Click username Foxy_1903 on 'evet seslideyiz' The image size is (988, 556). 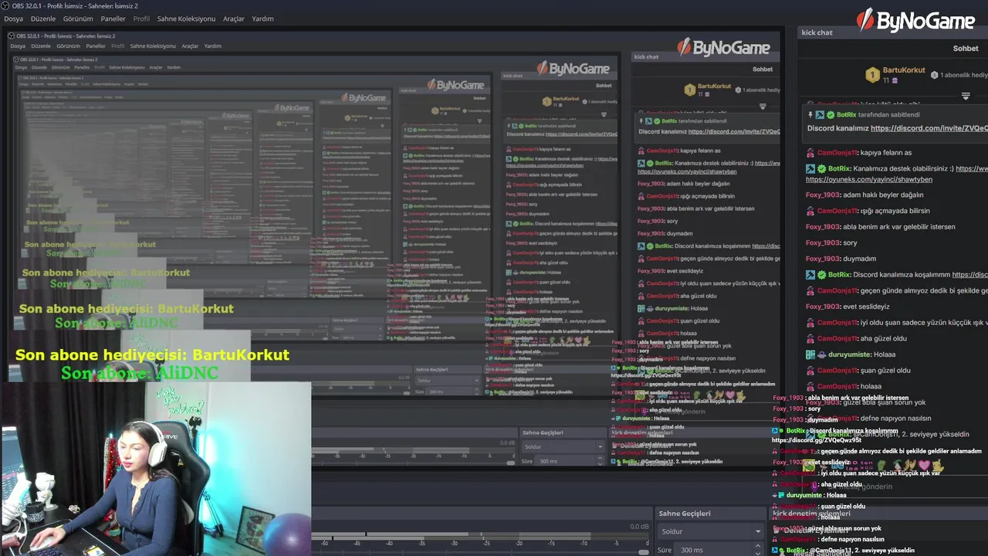[823, 307]
